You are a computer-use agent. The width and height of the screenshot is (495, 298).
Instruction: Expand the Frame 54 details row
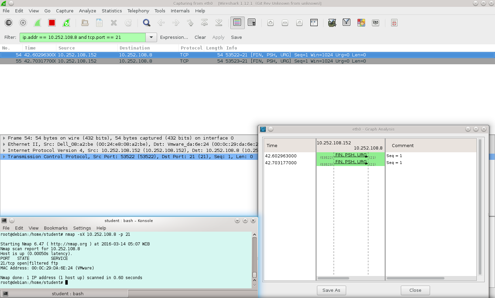pos(4,138)
